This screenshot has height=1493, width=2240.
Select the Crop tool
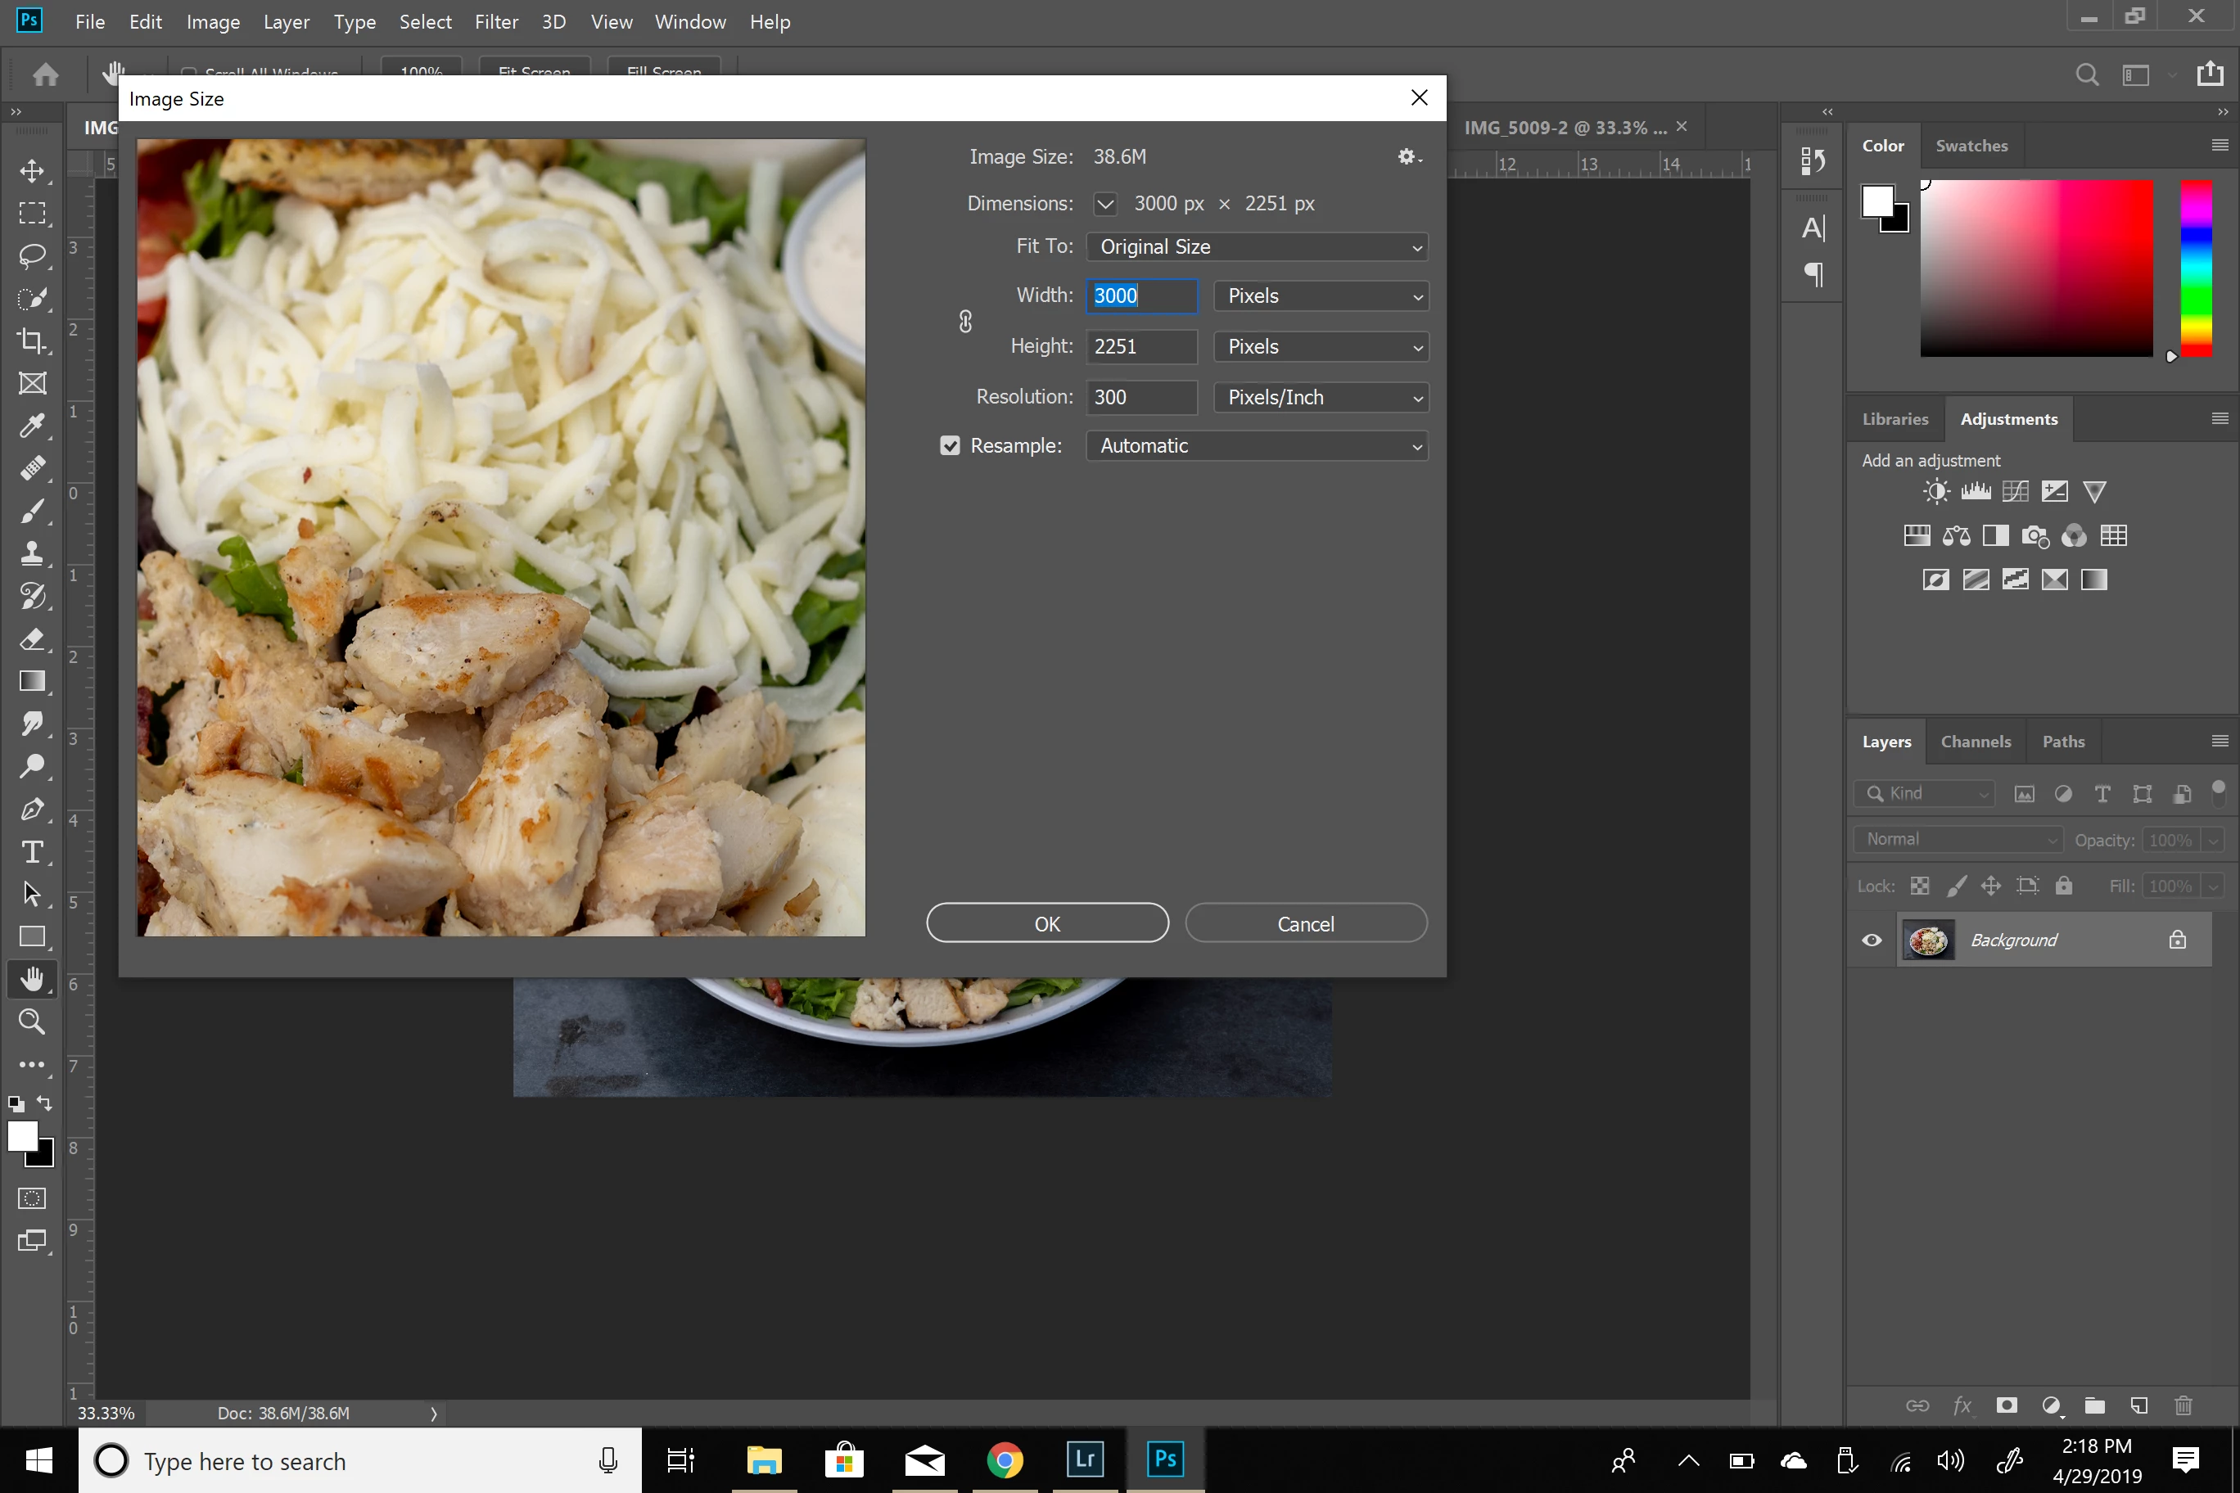point(31,341)
